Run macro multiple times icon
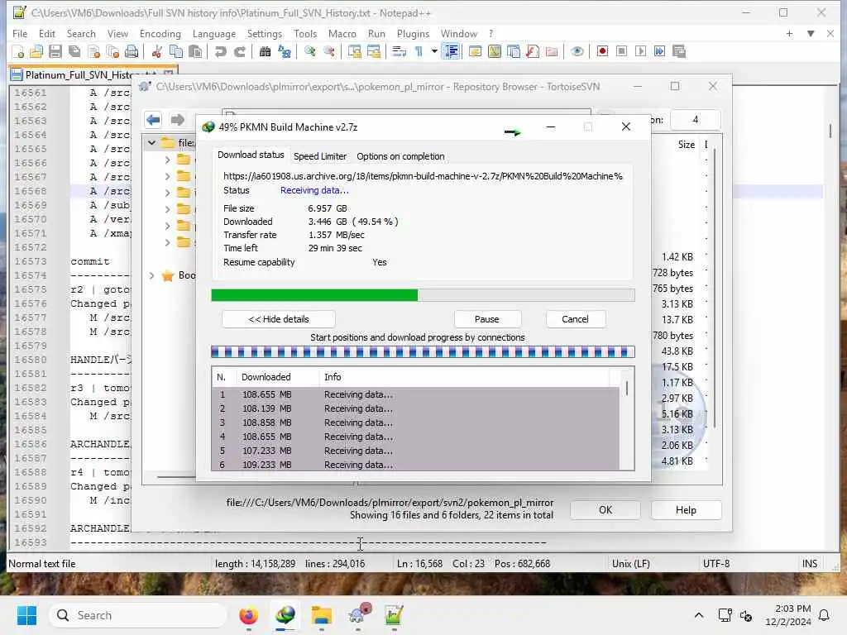This screenshot has width=847, height=635. (659, 52)
